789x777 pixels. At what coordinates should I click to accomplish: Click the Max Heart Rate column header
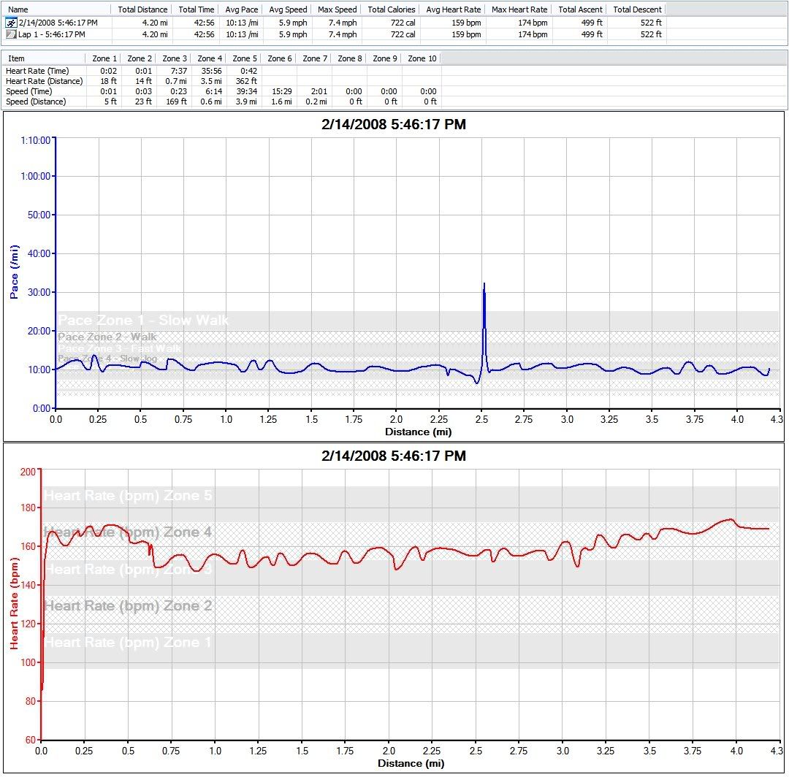click(519, 9)
